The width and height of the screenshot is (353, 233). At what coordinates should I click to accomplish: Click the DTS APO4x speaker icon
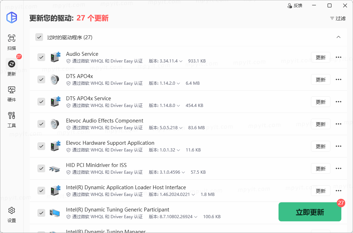[x=55, y=79]
